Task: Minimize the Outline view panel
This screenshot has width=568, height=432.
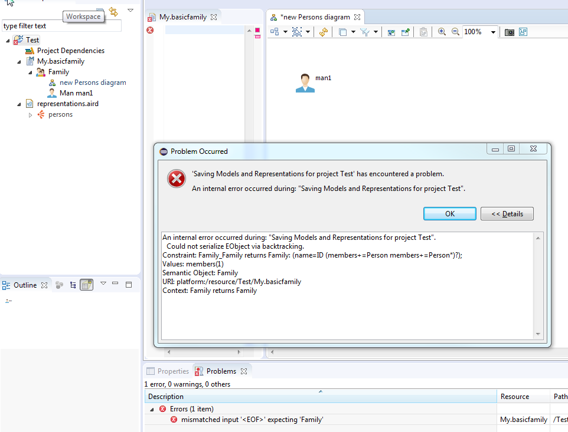Action: tap(115, 283)
